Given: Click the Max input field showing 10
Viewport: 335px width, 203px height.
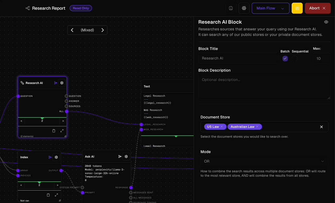Looking at the screenshot, I should 321,58.
